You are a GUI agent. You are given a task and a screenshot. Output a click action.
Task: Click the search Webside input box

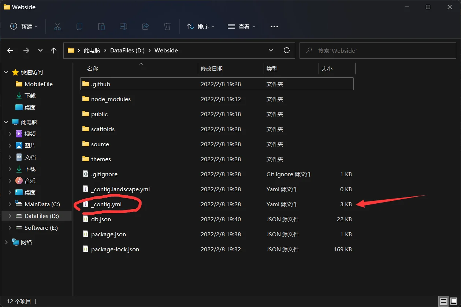pos(378,51)
